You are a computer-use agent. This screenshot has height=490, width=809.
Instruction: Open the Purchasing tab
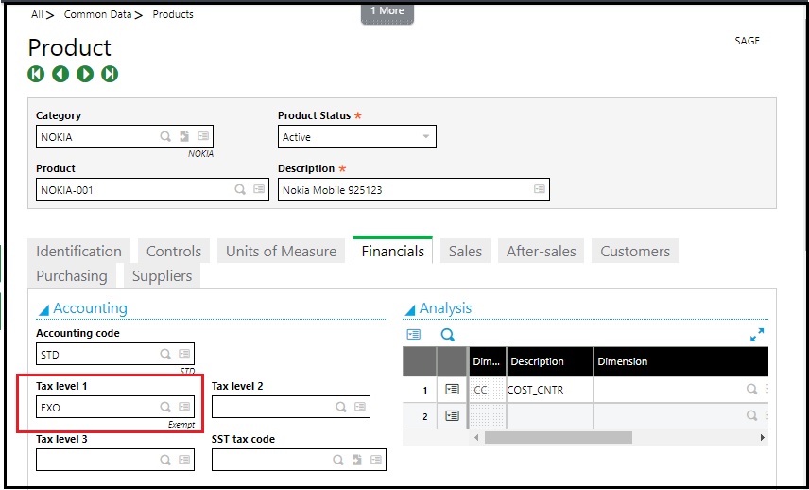pos(72,275)
